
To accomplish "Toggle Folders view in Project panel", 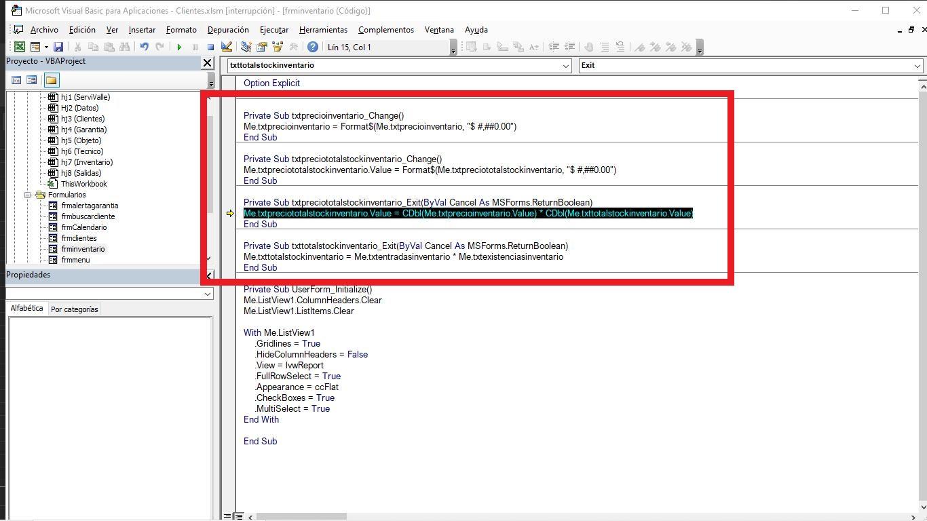I will pyautogui.click(x=51, y=80).
